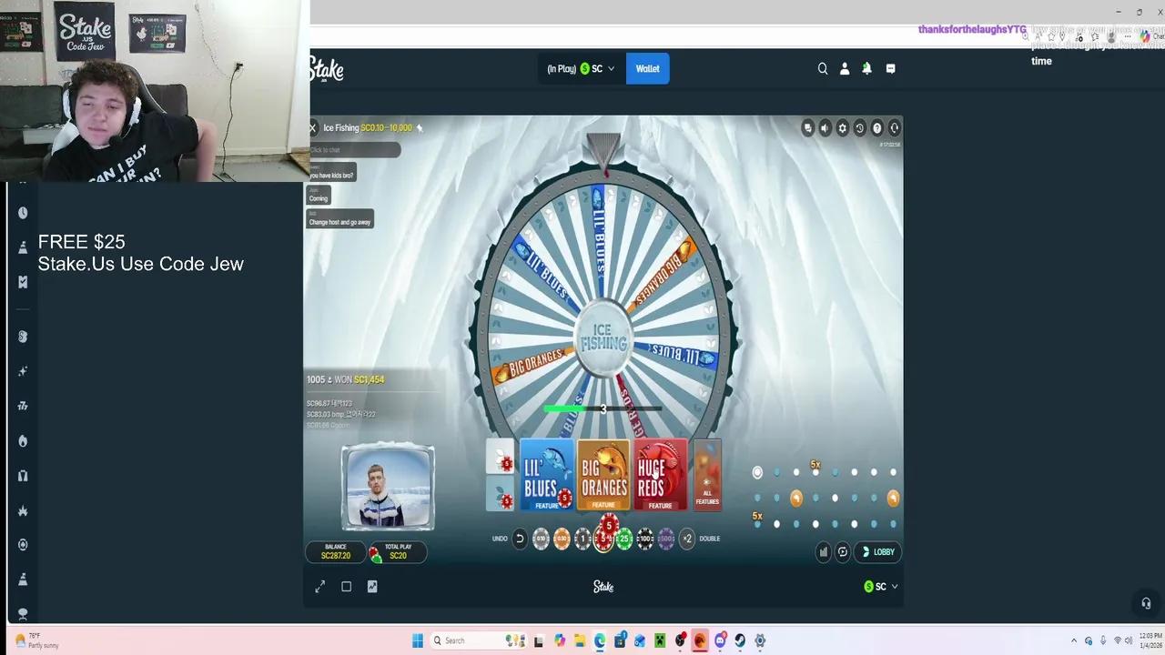Image resolution: width=1165 pixels, height=655 pixels.
Task: Click the Stake logo in the header
Action: [327, 68]
